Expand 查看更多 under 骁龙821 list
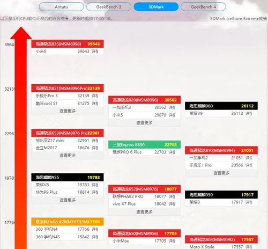Image resolution: width=268 pixels, height=249 pixels. pyautogui.click(x=68, y=111)
